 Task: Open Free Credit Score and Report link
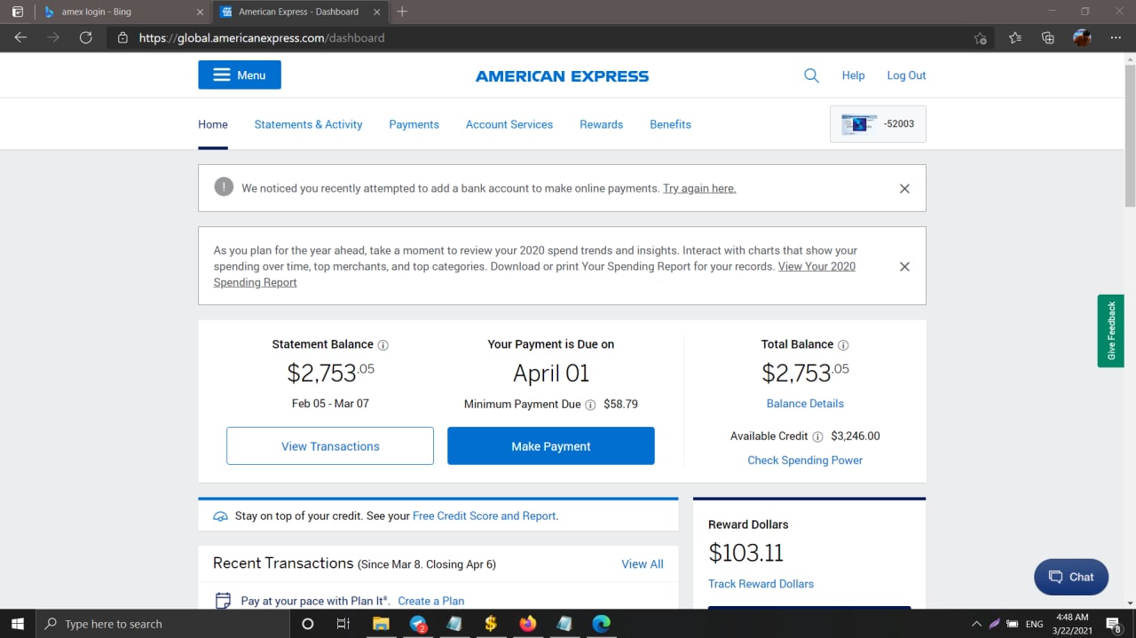pos(485,516)
